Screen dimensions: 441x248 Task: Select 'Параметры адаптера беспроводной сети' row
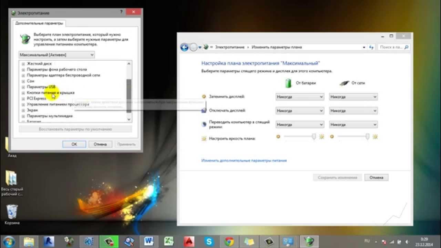pyautogui.click(x=63, y=75)
